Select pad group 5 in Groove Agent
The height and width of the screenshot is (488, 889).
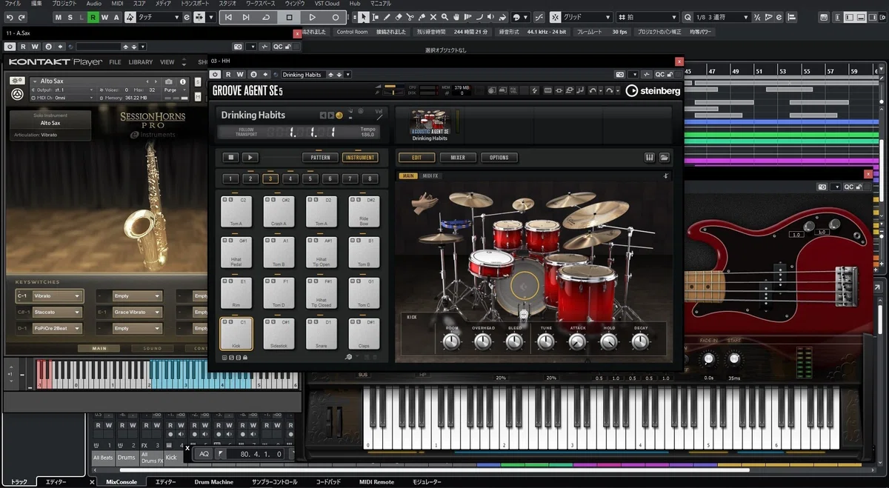(x=310, y=178)
